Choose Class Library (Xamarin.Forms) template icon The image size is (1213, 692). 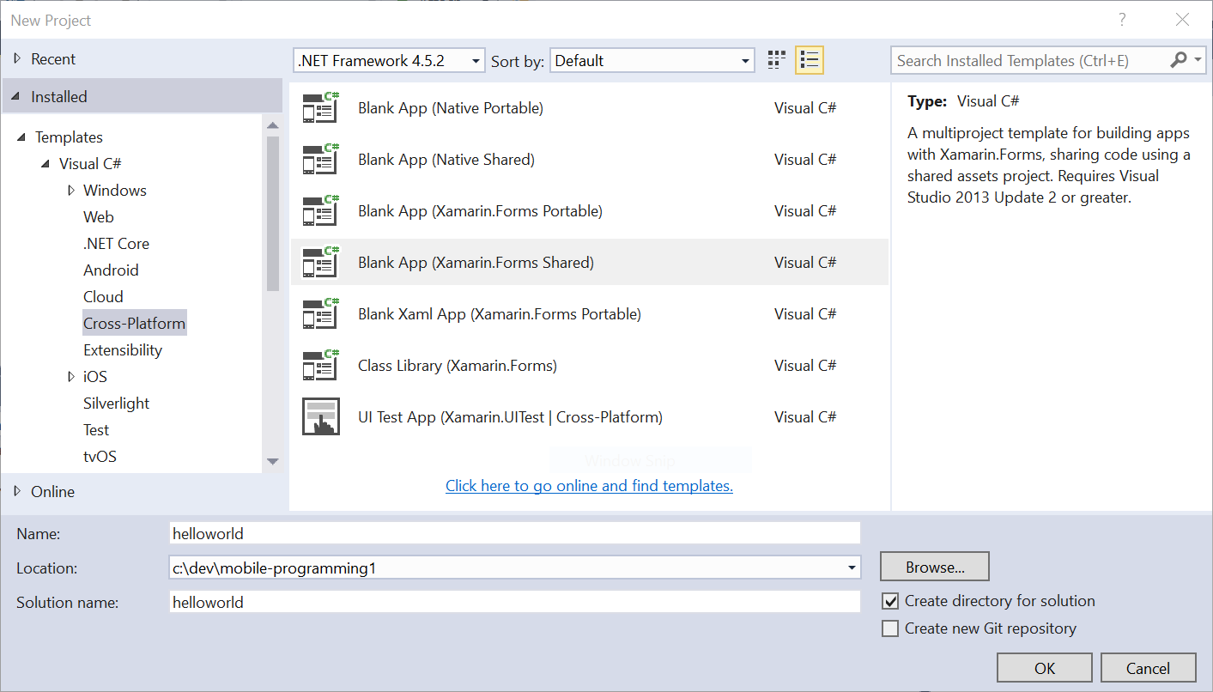pos(321,365)
